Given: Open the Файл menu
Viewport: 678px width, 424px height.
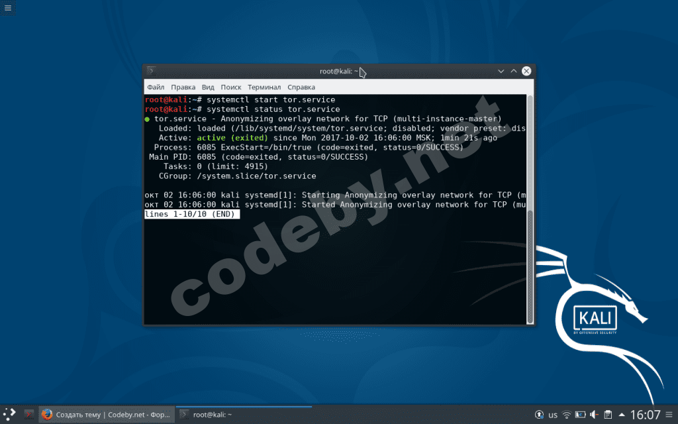Looking at the screenshot, I should [x=156, y=87].
